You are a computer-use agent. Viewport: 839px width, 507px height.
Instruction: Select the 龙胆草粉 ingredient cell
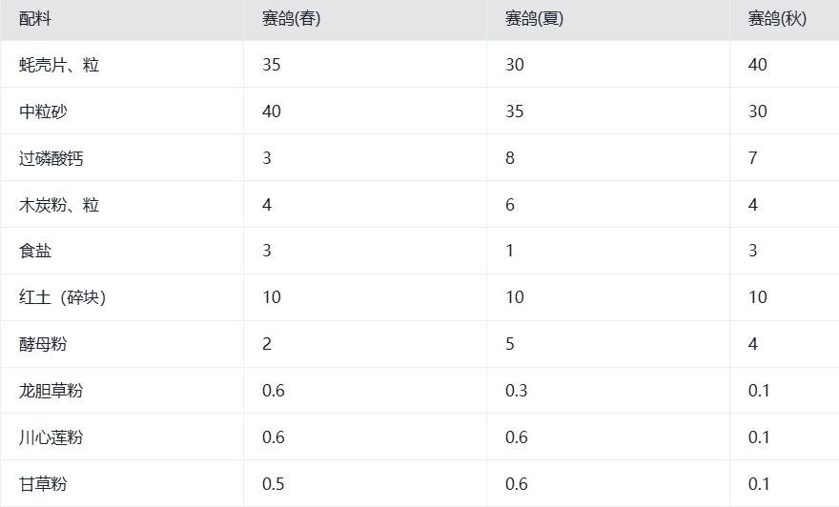point(51,391)
